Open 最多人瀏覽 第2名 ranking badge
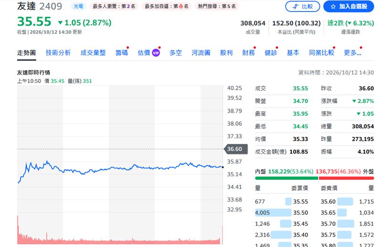This screenshot has height=247, width=382. [x=114, y=6]
